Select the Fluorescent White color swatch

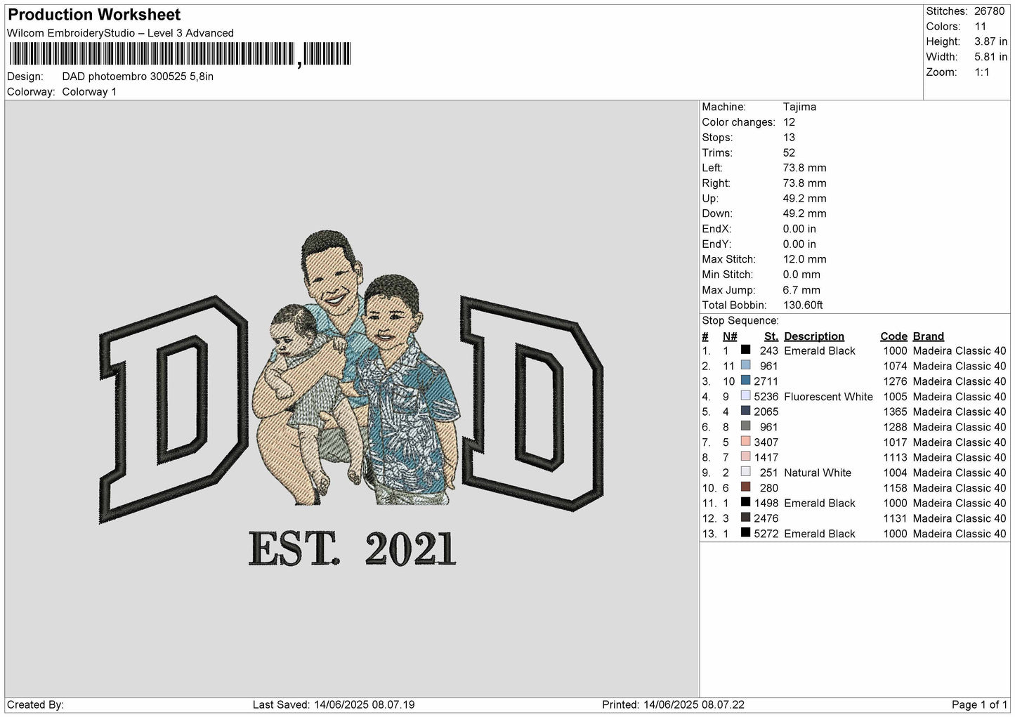[745, 396]
